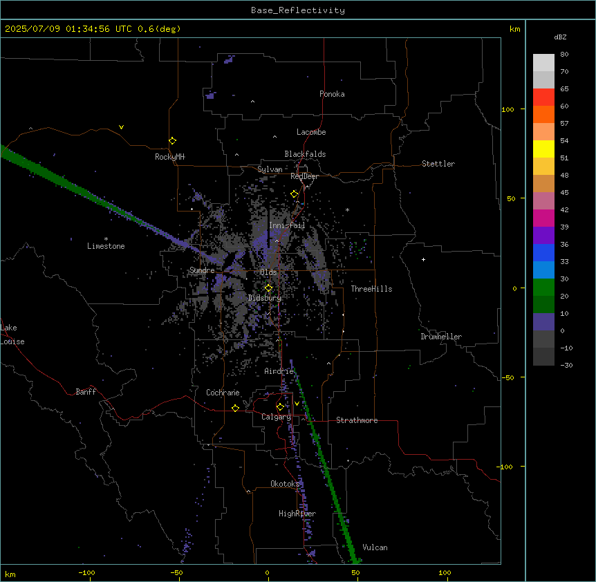Viewport: 596px width, 582px height.
Task: Select the bright yellow 51–54 dBZ swatch
Action: [543, 149]
